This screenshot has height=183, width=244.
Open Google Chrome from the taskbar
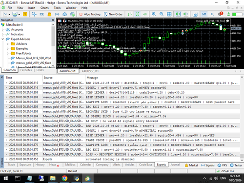pos(64,178)
